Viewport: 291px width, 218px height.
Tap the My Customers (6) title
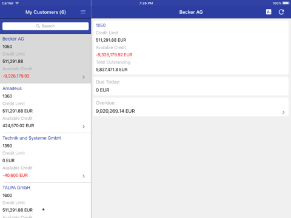coord(45,12)
